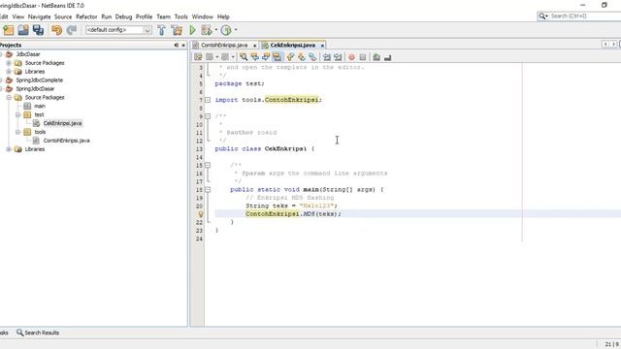The image size is (621, 349).
Task: Close the ContohEnkripsi.java tab
Action: [x=254, y=46]
